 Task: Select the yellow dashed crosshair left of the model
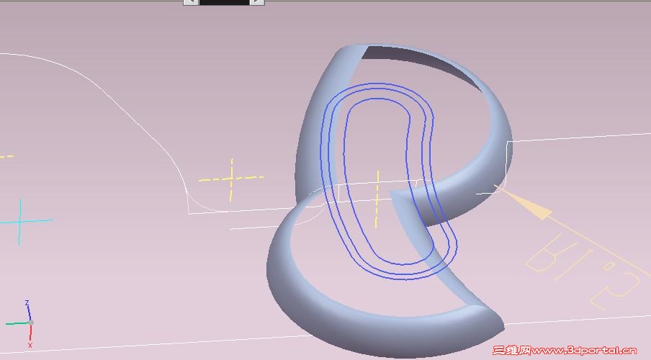(x=231, y=179)
